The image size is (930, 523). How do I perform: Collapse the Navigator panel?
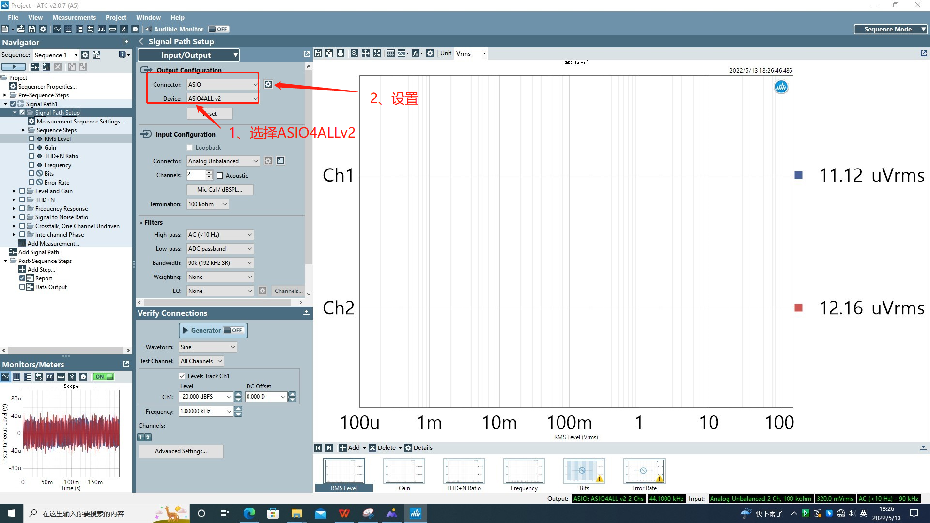126,42
